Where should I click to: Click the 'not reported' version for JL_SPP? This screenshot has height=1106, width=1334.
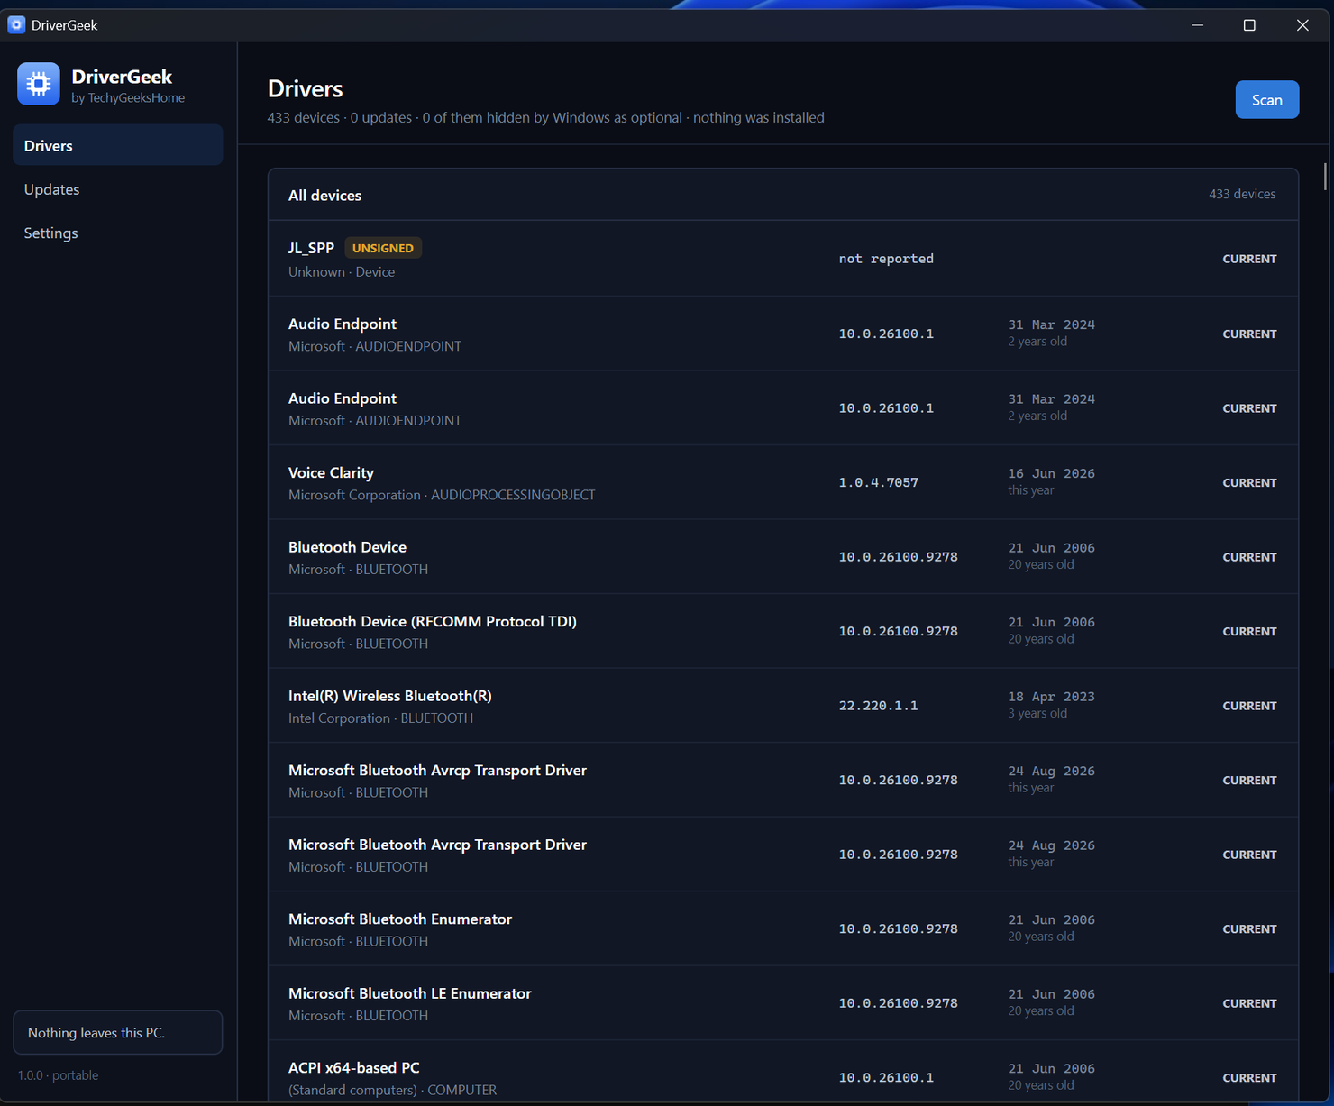pyautogui.click(x=886, y=259)
